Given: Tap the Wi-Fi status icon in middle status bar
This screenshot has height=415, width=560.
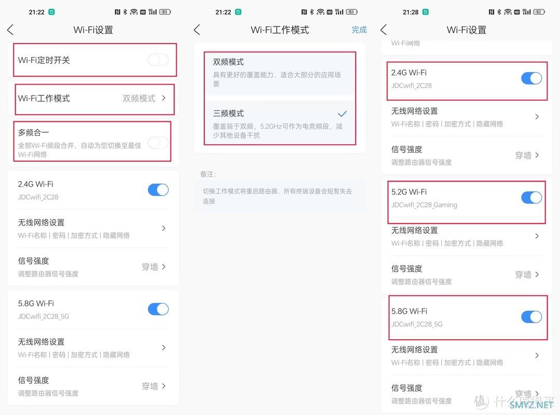Looking at the screenshot, I should point(321,12).
